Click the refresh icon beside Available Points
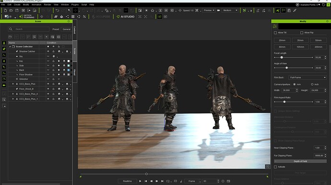331x185 pixels. click(x=324, y=5)
